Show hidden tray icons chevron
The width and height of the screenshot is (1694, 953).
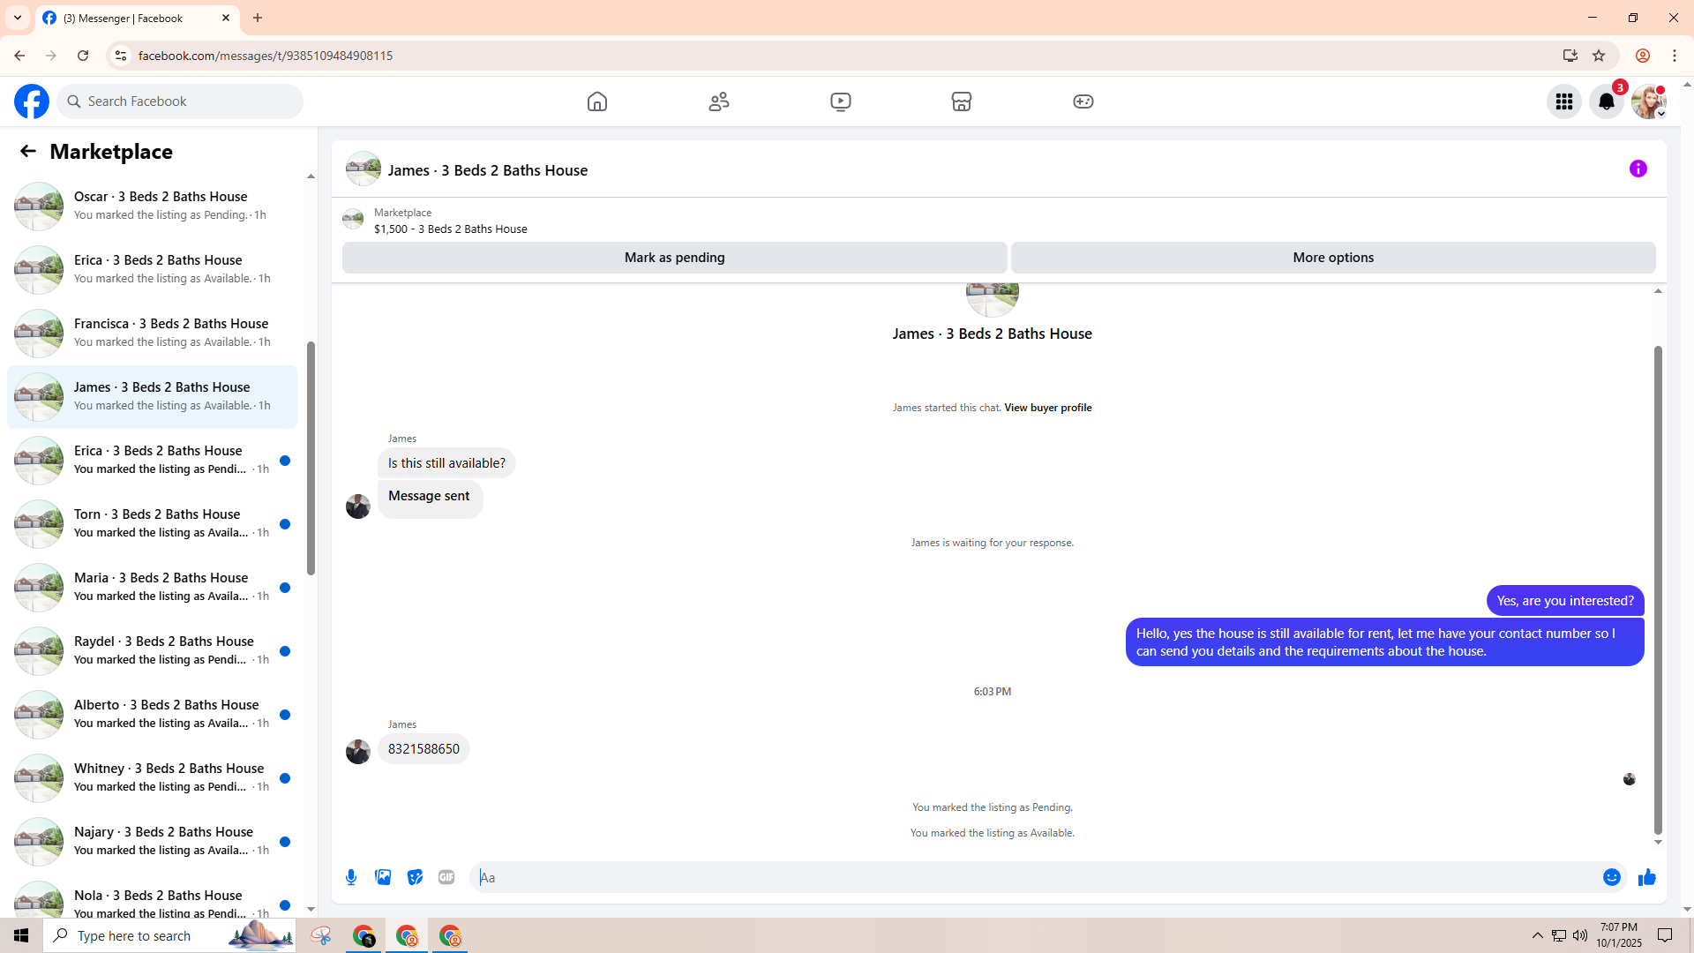1538,935
